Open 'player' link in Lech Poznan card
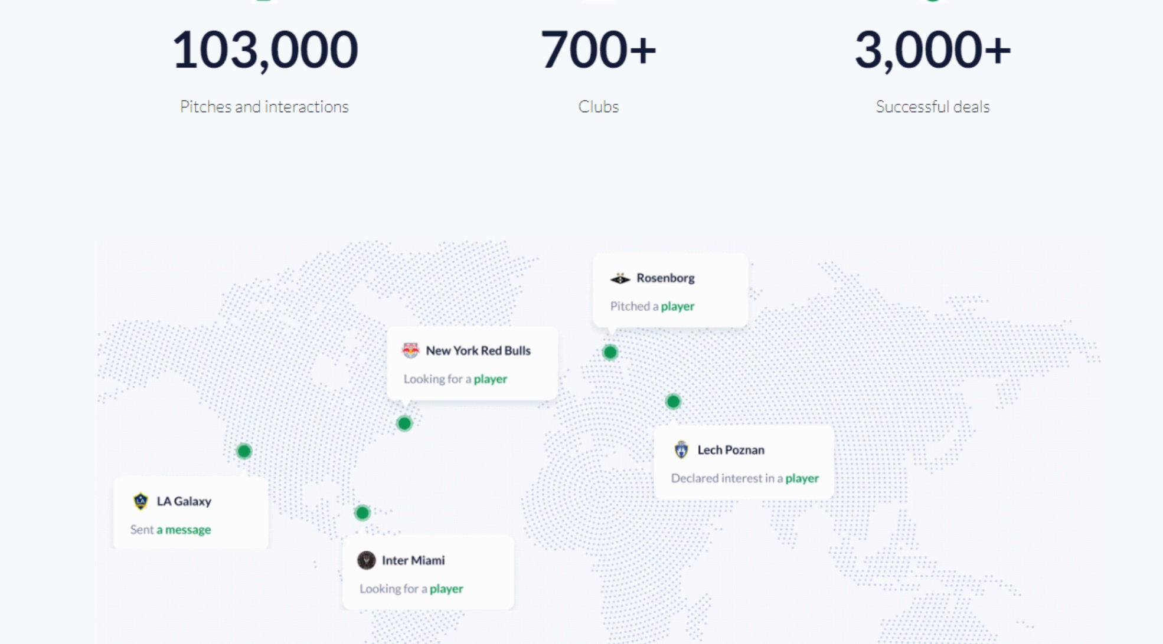This screenshot has width=1163, height=644. pyautogui.click(x=801, y=478)
